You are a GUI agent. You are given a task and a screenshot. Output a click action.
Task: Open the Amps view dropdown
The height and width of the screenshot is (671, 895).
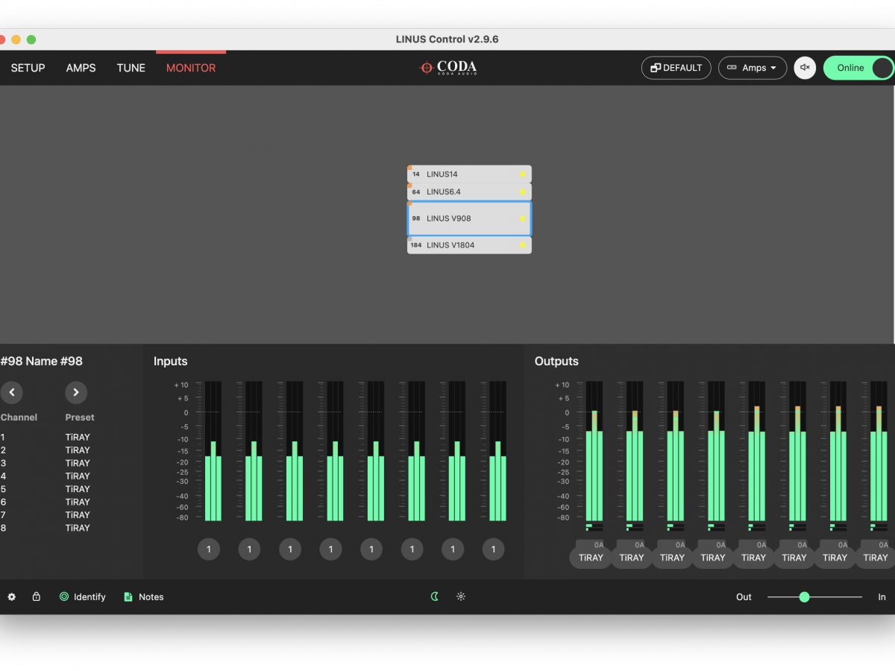pyautogui.click(x=753, y=68)
